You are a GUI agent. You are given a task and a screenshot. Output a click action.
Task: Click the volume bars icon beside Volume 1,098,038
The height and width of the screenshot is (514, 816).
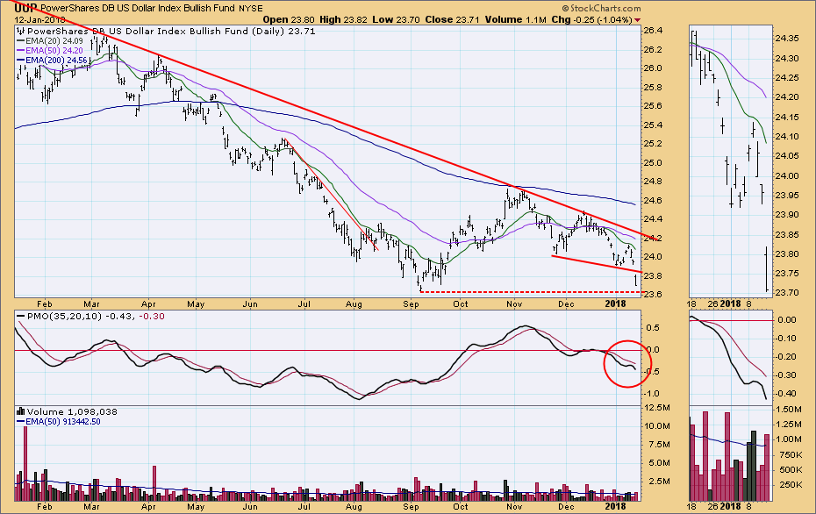click(x=21, y=411)
